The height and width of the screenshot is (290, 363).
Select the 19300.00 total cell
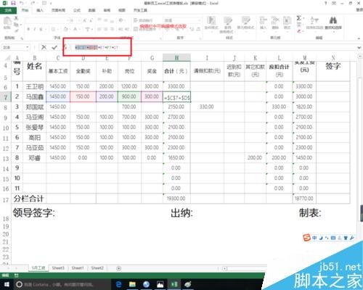pos(176,199)
